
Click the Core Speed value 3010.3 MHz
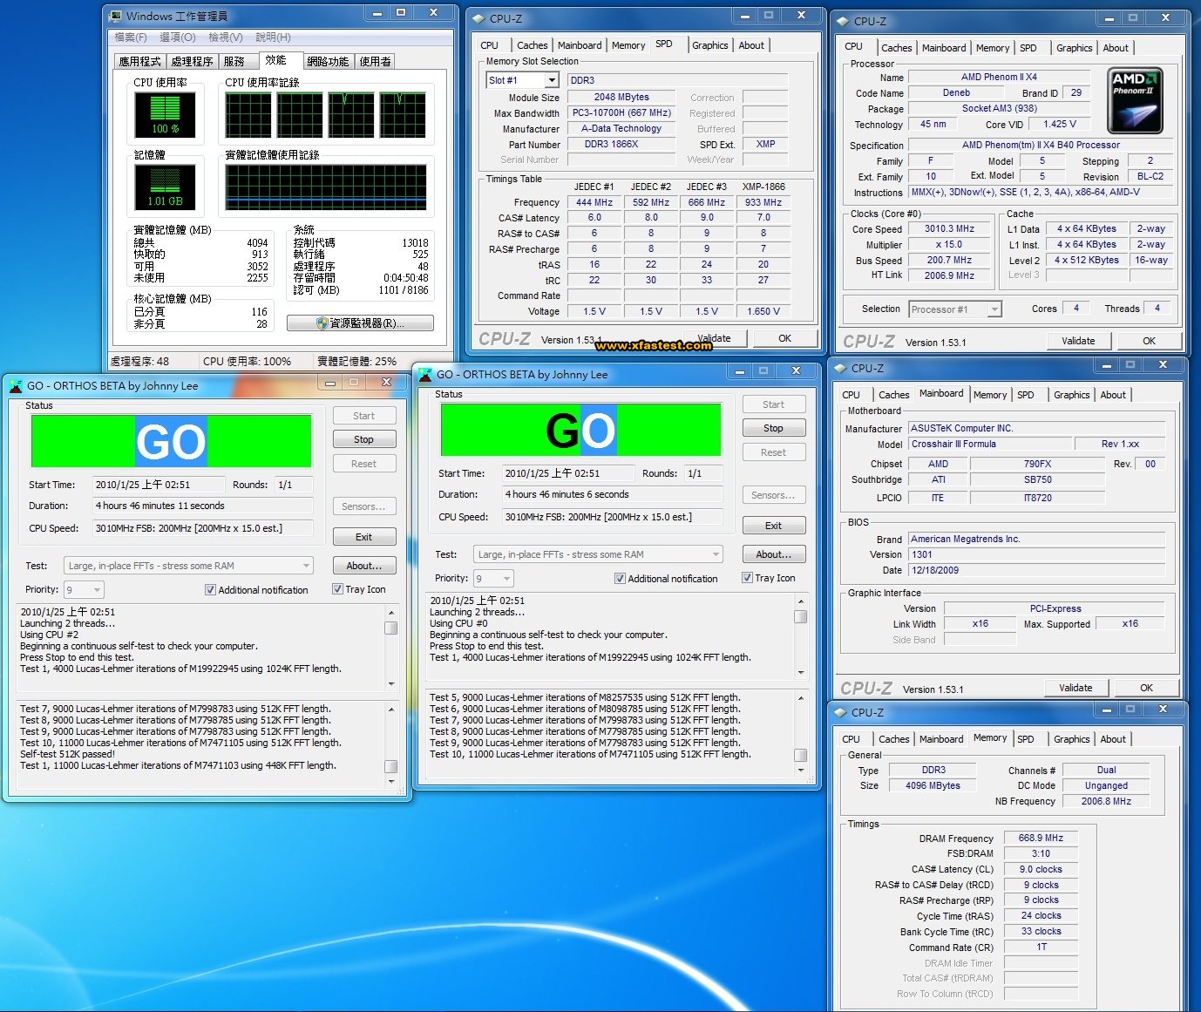[x=949, y=229]
